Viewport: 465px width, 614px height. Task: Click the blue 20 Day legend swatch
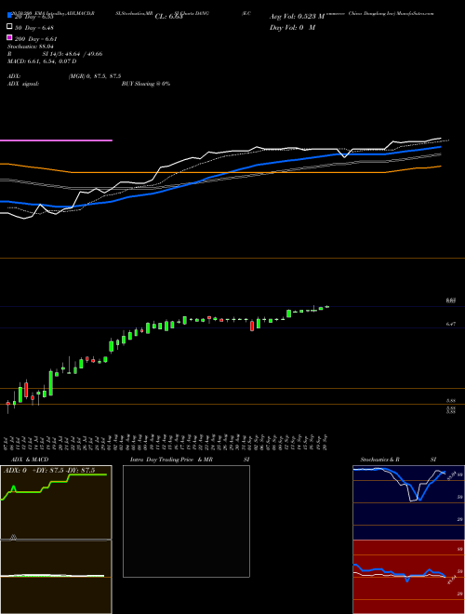(x=9, y=16)
